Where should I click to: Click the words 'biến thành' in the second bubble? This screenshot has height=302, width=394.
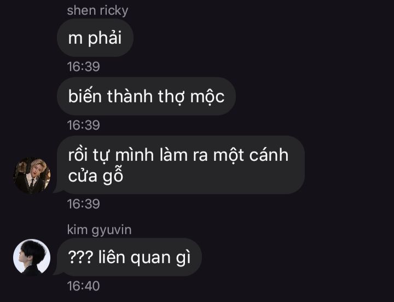click(x=111, y=96)
